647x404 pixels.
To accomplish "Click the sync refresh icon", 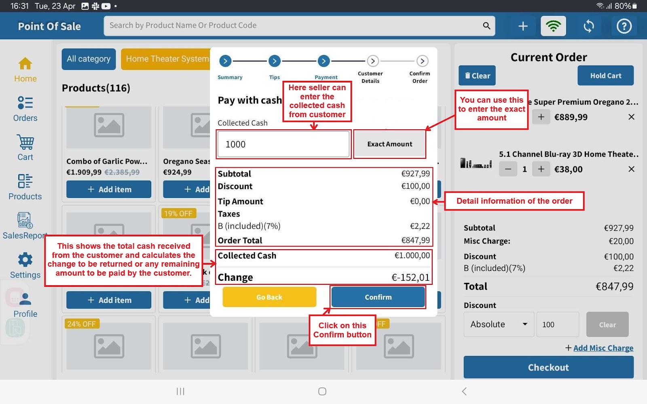I will point(589,26).
